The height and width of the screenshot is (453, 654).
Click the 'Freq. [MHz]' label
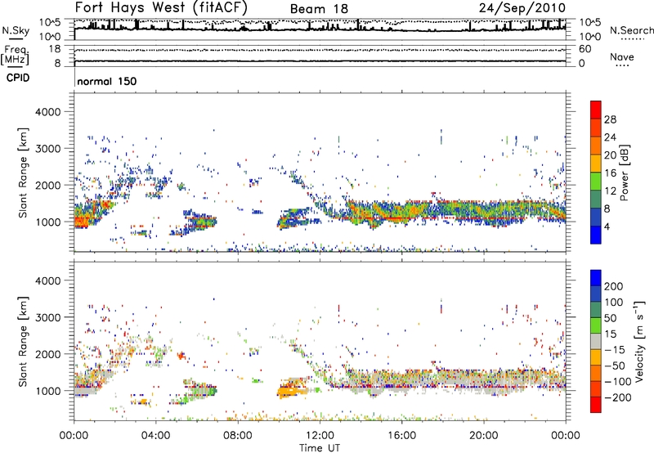point(15,55)
